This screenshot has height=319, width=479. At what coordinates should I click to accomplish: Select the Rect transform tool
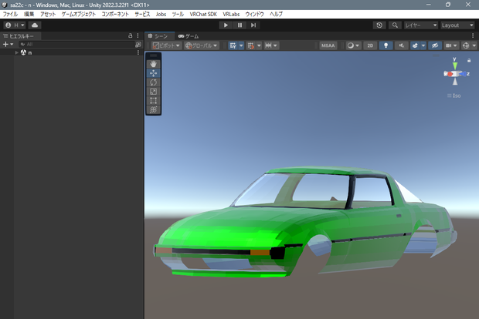coord(153,100)
